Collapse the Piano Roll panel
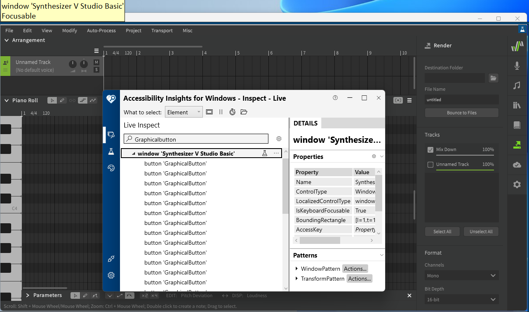This screenshot has width=529, height=312. [7, 100]
